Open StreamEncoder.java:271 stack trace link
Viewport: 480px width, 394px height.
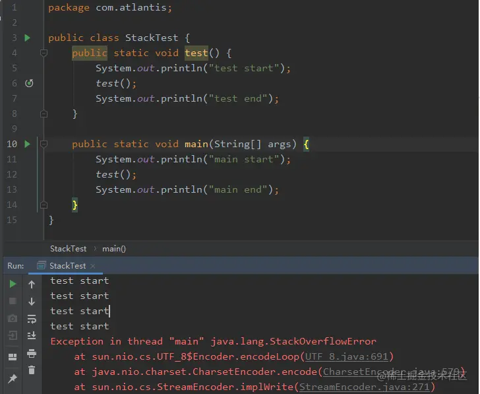(364, 387)
